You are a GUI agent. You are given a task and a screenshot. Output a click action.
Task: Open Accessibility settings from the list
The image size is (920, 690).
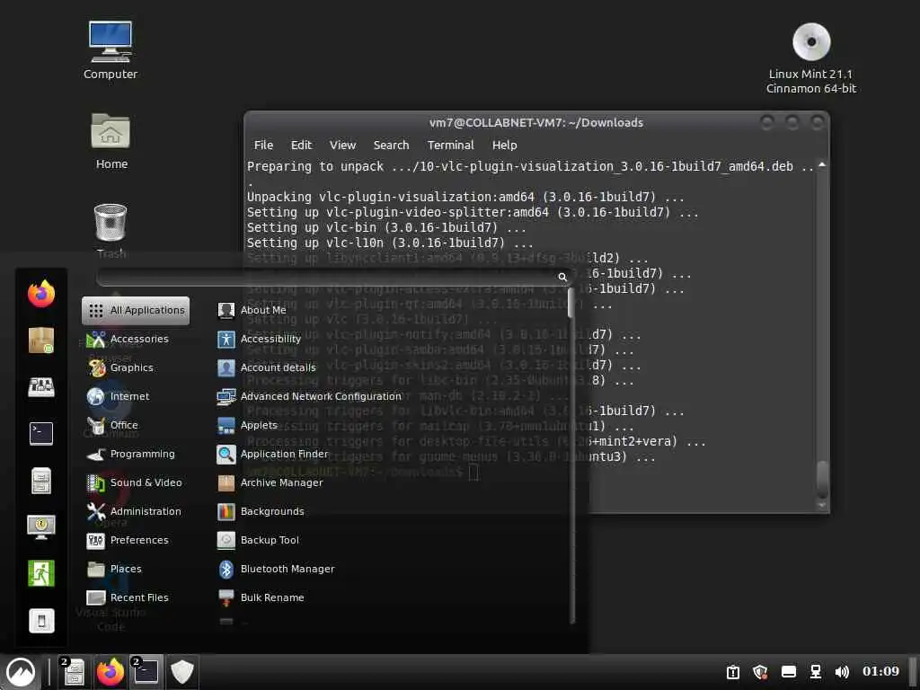[x=260, y=339]
